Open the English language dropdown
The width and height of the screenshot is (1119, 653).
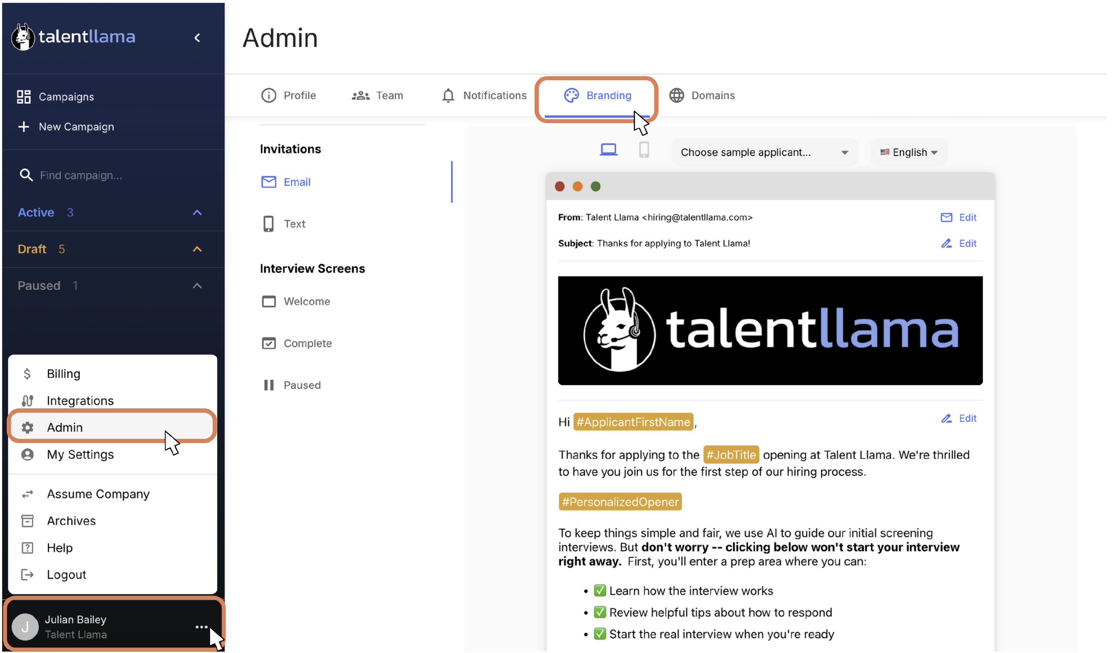tap(909, 152)
